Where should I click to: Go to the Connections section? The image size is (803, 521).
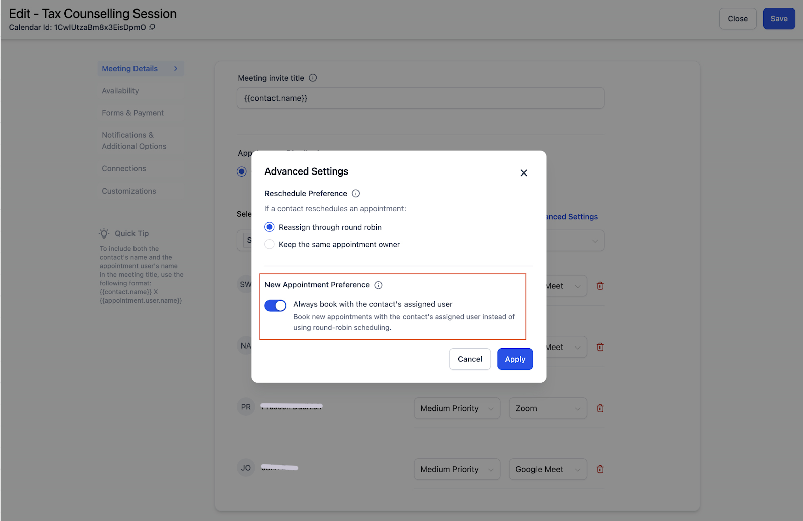124,169
